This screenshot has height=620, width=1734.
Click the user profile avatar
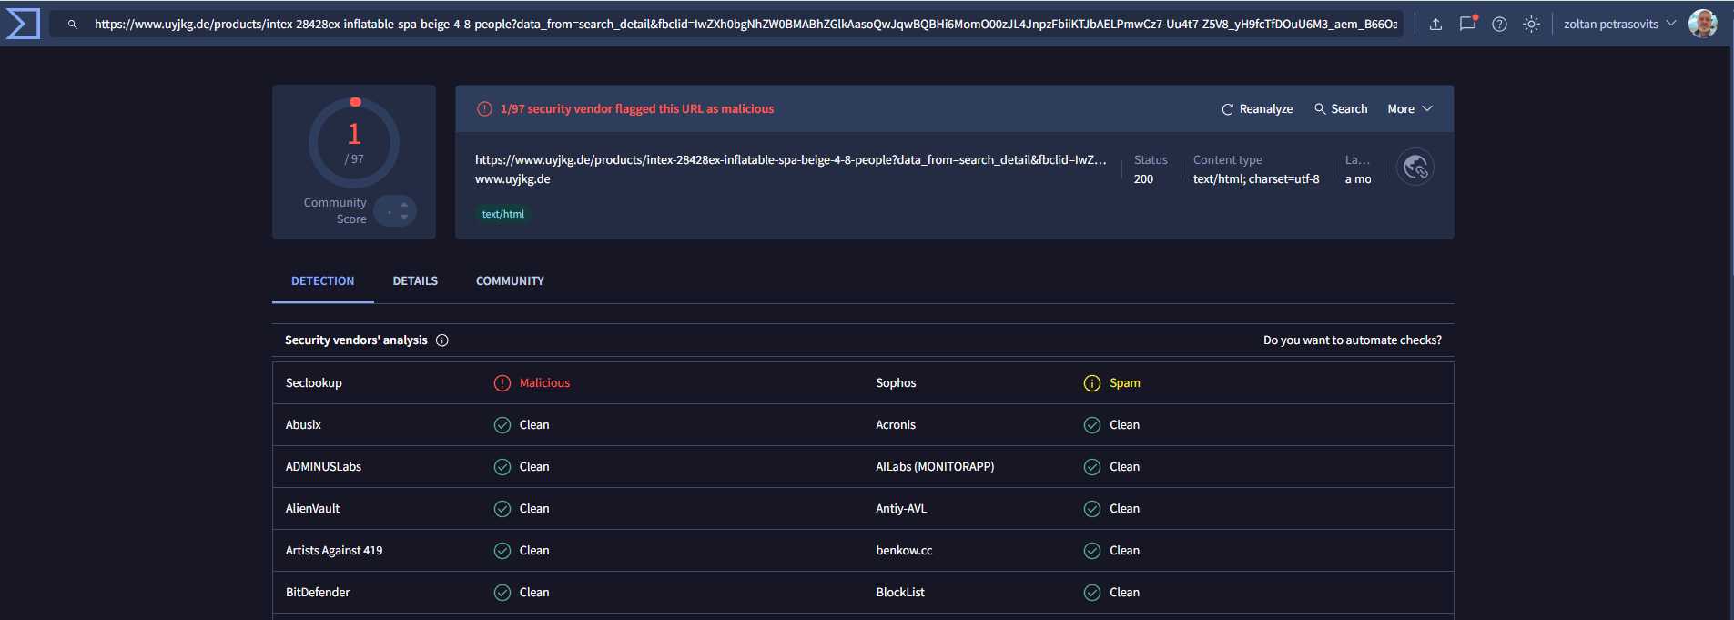(1702, 24)
